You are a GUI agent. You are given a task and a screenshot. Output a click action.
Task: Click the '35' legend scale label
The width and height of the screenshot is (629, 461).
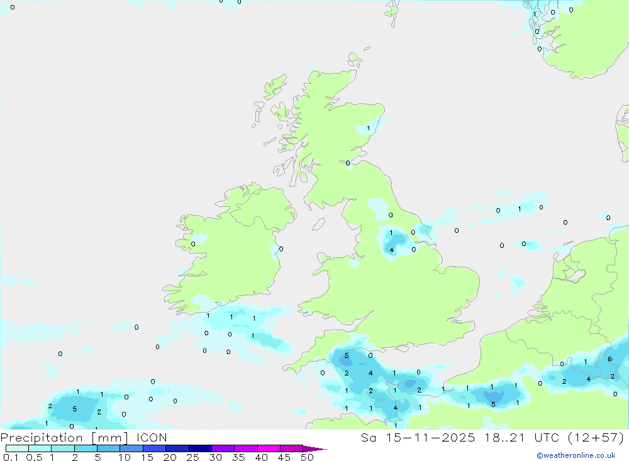238,457
